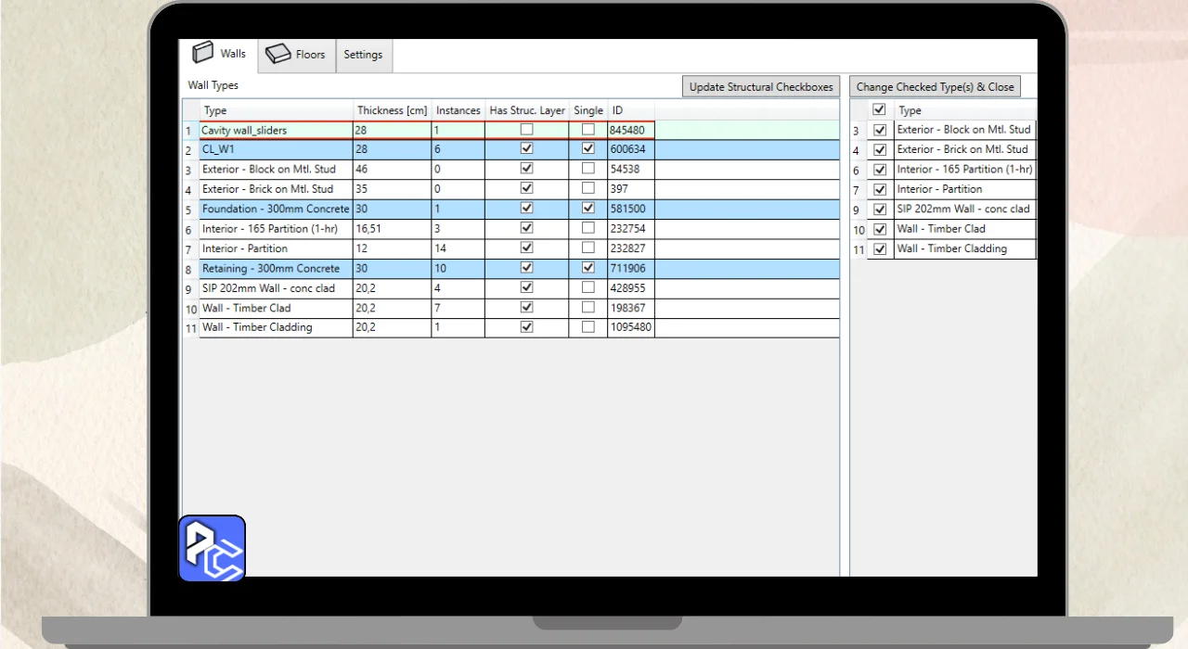
Task: Click Update Structural Checkboxes button
Action: [761, 86]
